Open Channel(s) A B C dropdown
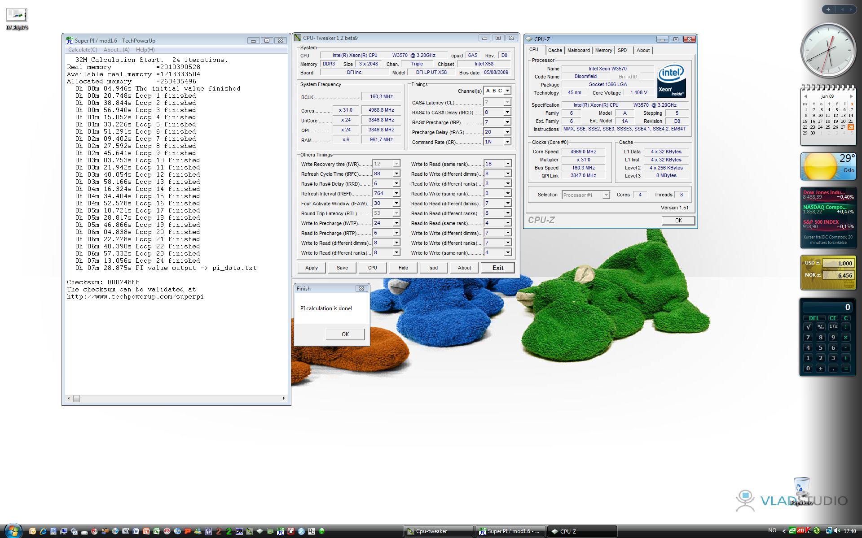 (x=507, y=91)
